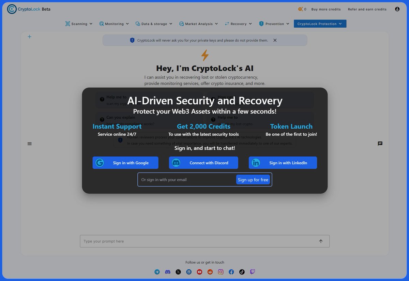Open the YouTube channel icon
Image resolution: width=409 pixels, height=281 pixels.
click(x=199, y=272)
